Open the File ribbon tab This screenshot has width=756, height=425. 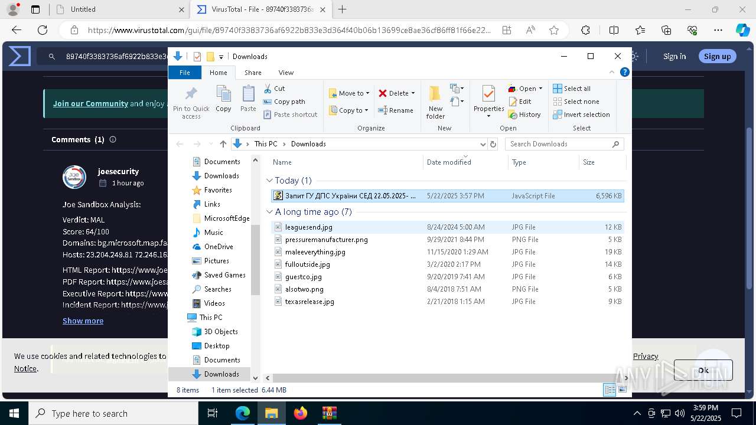(185, 73)
